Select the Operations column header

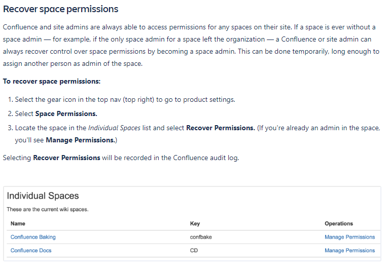339,223
